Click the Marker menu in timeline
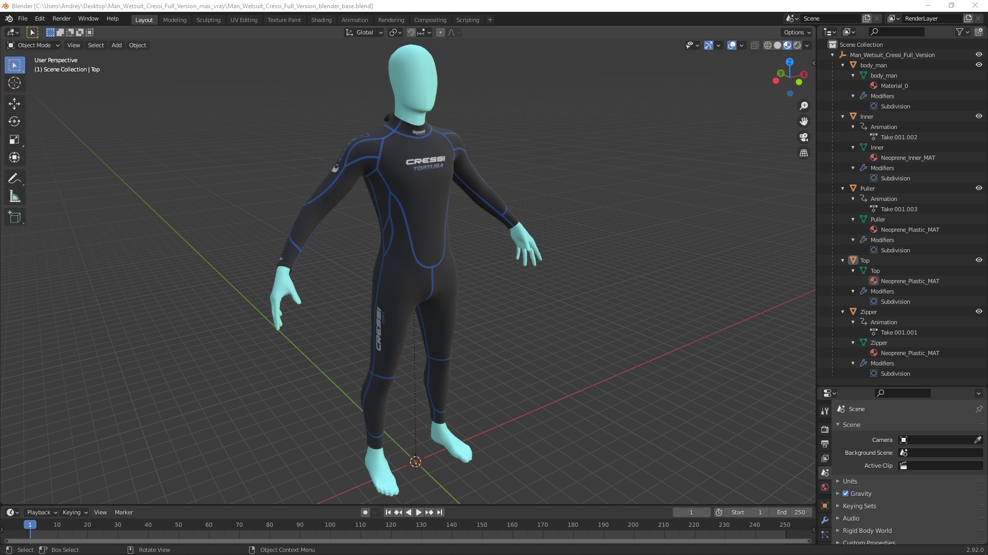The height and width of the screenshot is (555, 988). click(123, 512)
